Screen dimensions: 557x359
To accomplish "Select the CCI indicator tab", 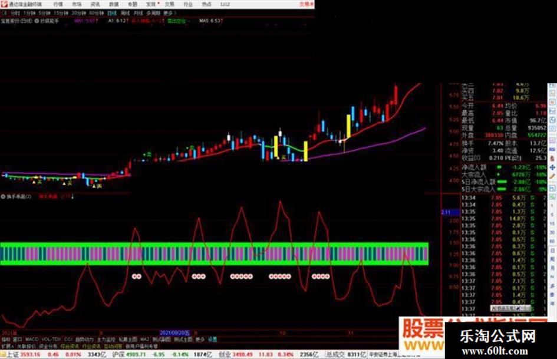I will point(68,340).
